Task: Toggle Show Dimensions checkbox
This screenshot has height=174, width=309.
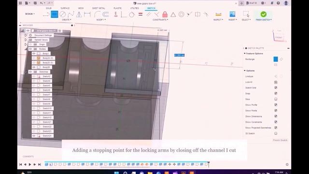Action: point(276,116)
